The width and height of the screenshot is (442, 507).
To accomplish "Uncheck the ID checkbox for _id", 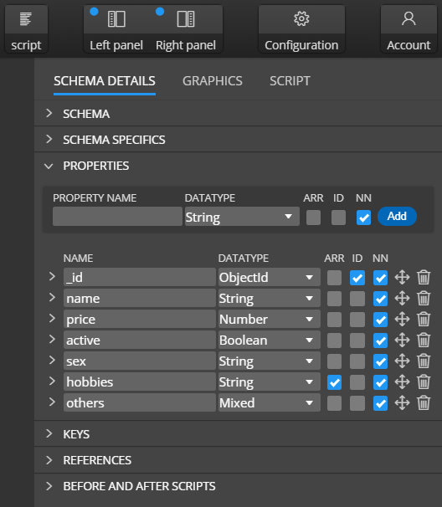I will coord(357,278).
